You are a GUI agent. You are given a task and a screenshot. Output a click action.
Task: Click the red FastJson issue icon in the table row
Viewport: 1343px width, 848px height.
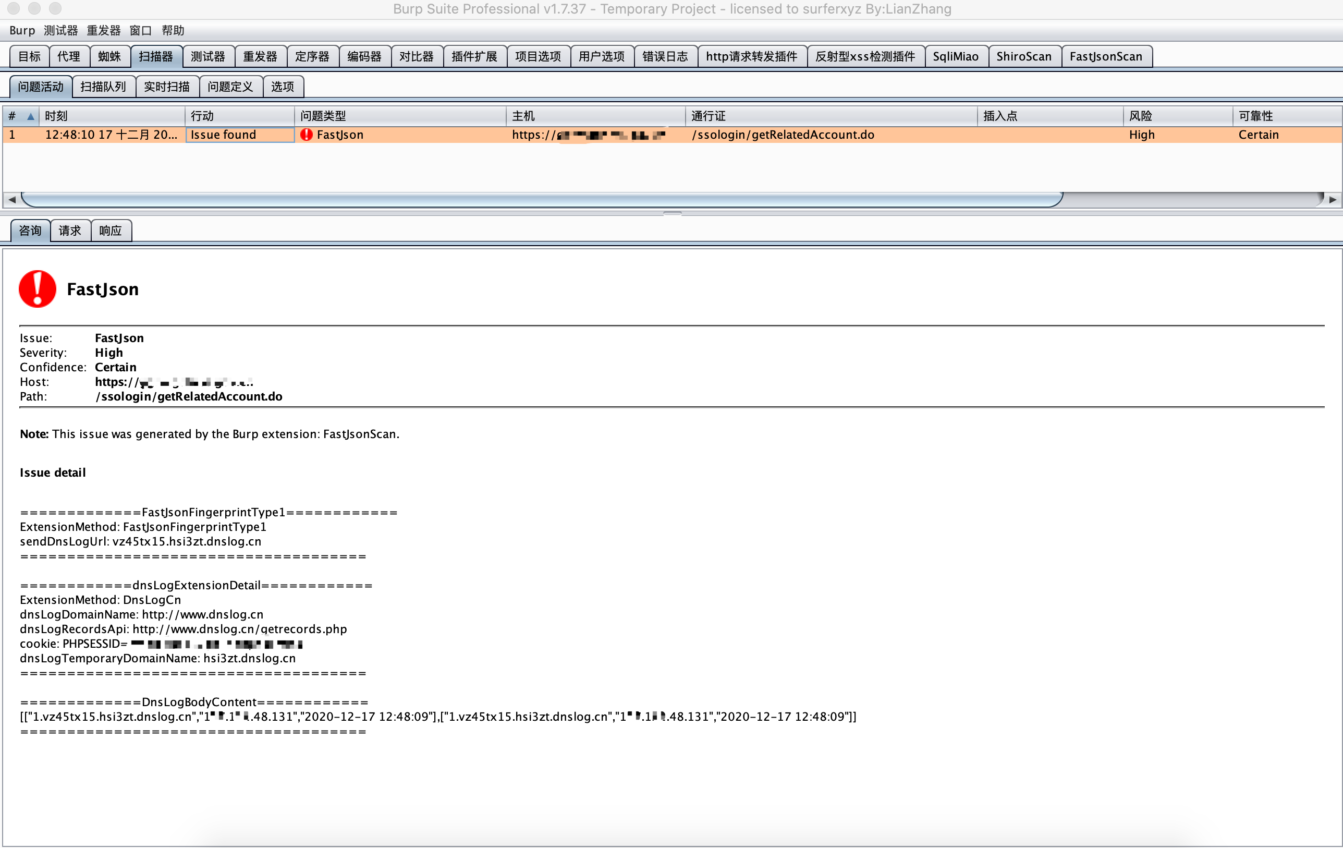(306, 135)
